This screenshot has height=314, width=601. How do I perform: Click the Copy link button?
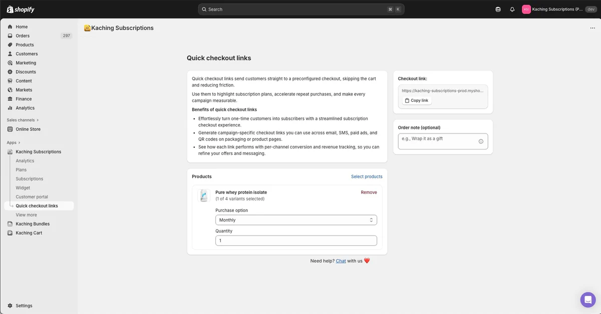pos(417,100)
